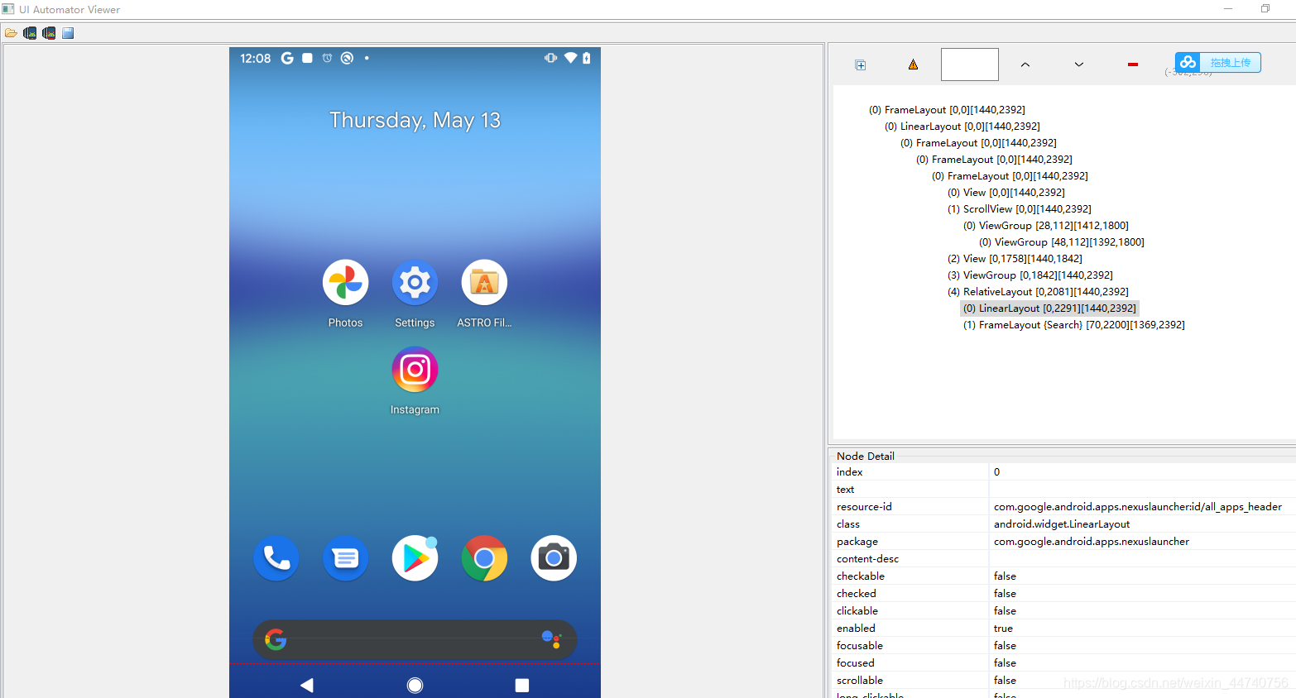Click the scrollable property label
Screen dimensions: 1296x698
click(860, 681)
